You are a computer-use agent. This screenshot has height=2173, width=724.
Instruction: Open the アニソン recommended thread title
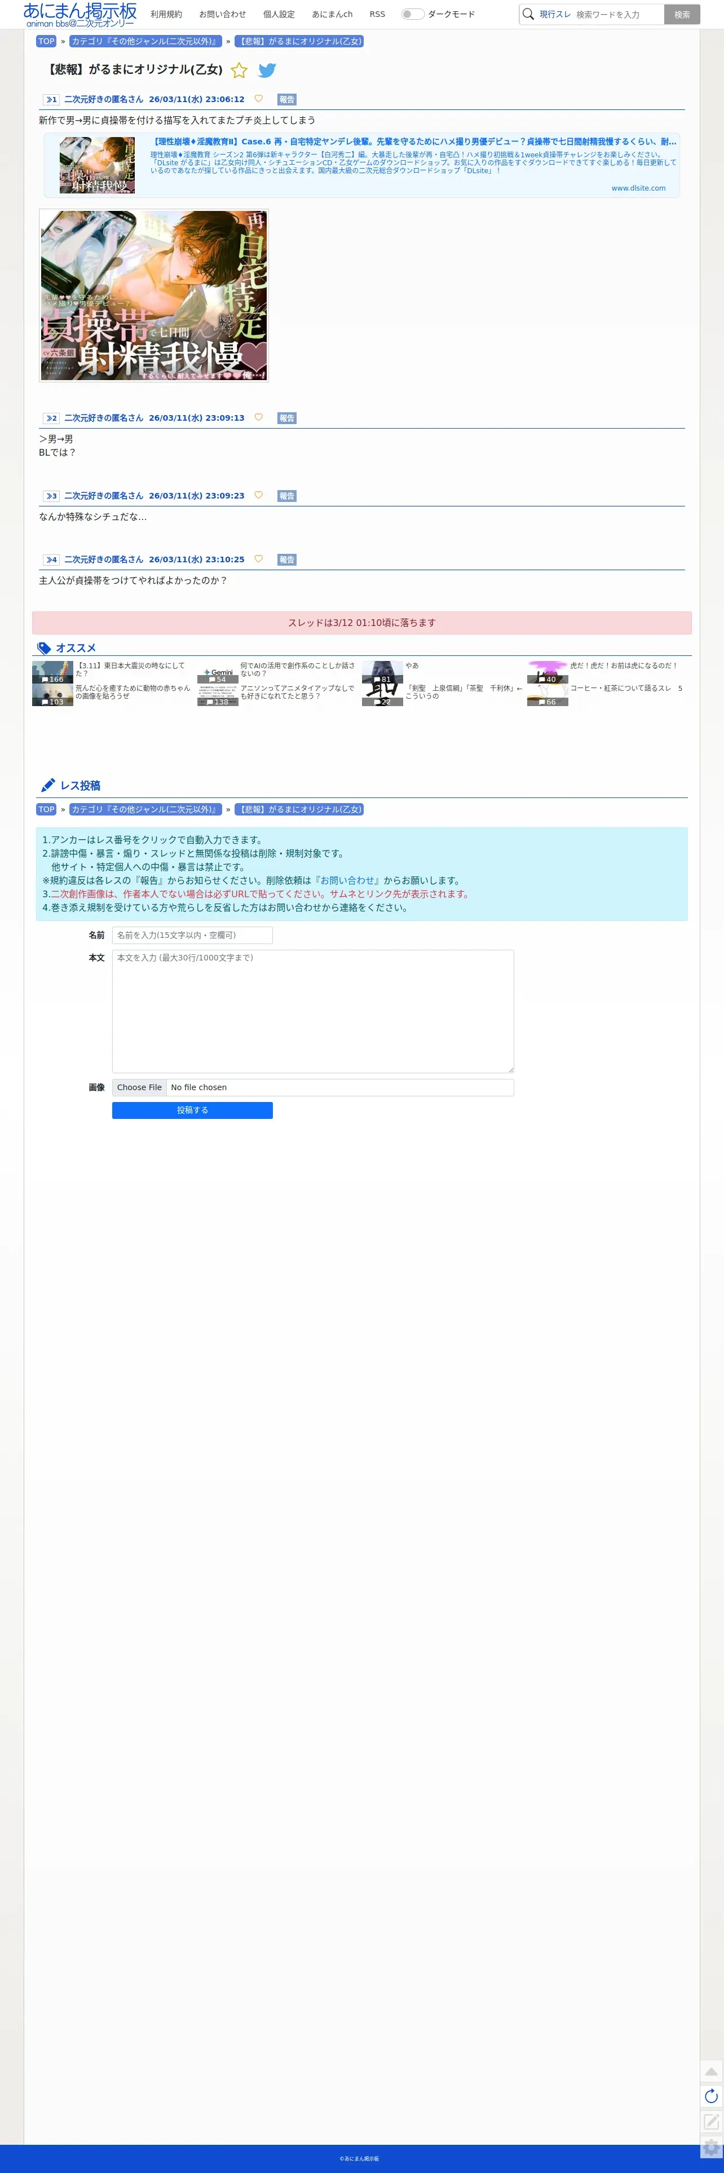click(x=297, y=691)
